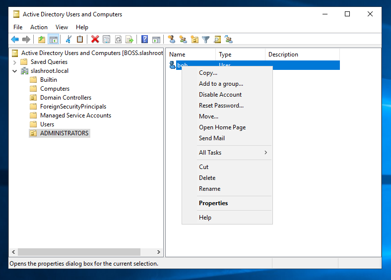
Task: Open Properties from the context menu
Action: coord(213,203)
